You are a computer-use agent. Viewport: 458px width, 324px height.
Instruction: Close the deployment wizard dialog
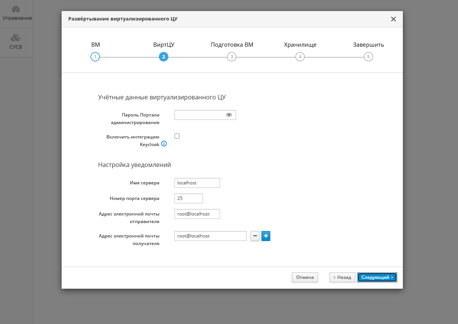(393, 19)
